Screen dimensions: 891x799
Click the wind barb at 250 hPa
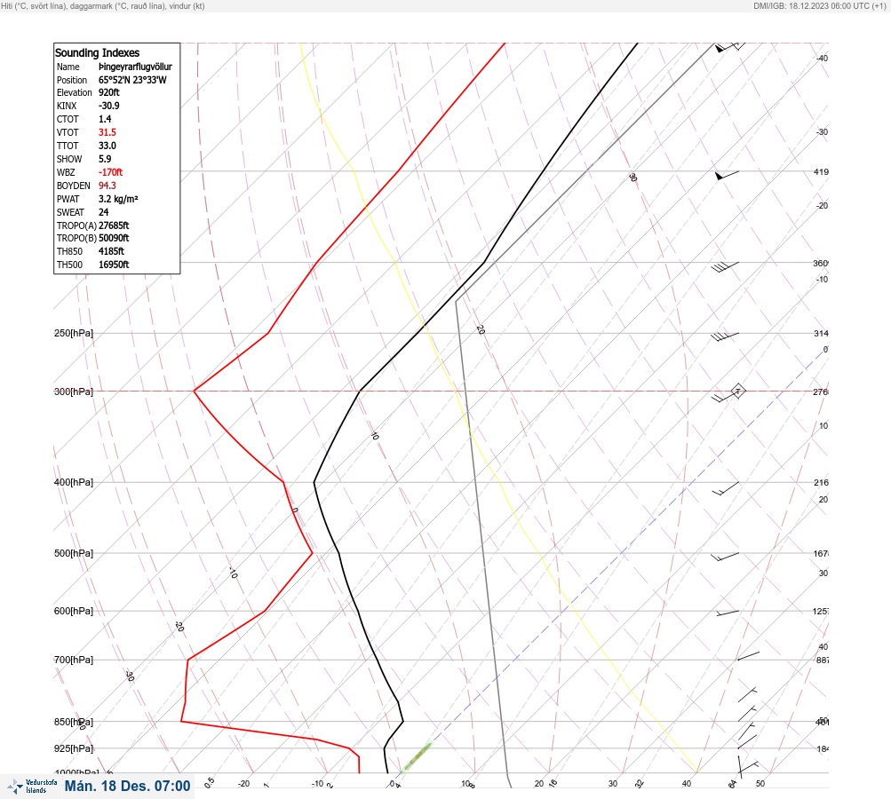coord(725,336)
